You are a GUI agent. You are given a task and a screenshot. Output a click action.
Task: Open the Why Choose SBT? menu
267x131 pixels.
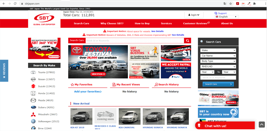coord(112,23)
